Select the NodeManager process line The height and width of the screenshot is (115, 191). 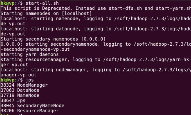[x=24, y=85]
